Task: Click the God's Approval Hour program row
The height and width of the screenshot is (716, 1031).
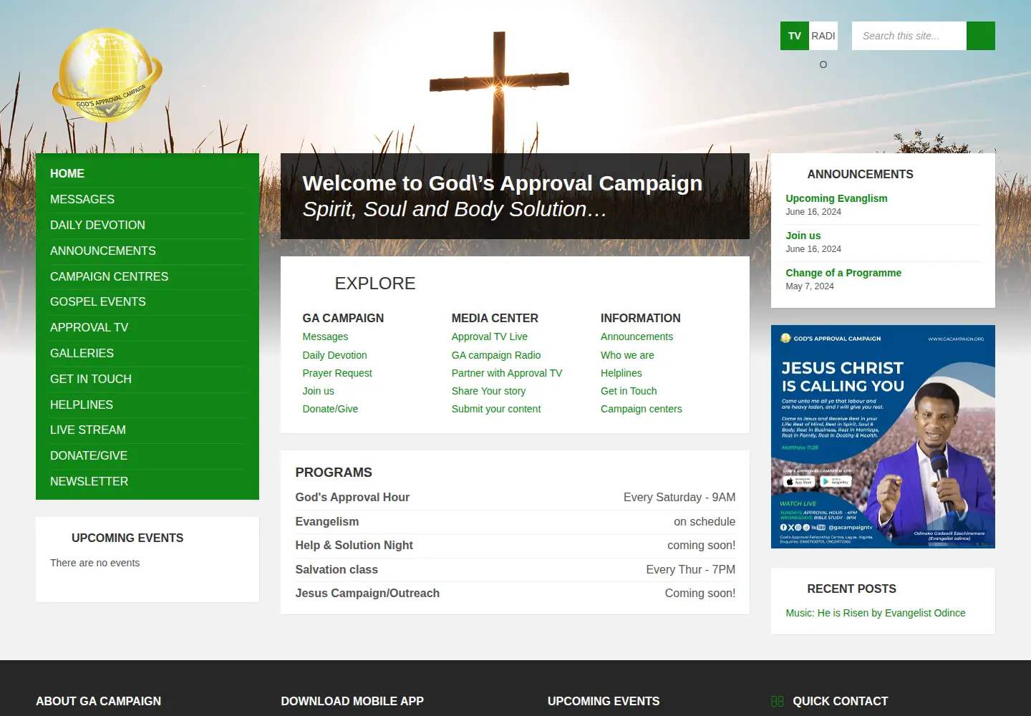Action: click(515, 498)
